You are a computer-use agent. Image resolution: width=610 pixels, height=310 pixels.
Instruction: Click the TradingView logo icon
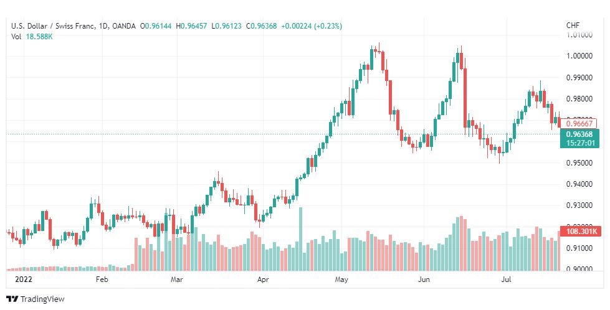12,299
